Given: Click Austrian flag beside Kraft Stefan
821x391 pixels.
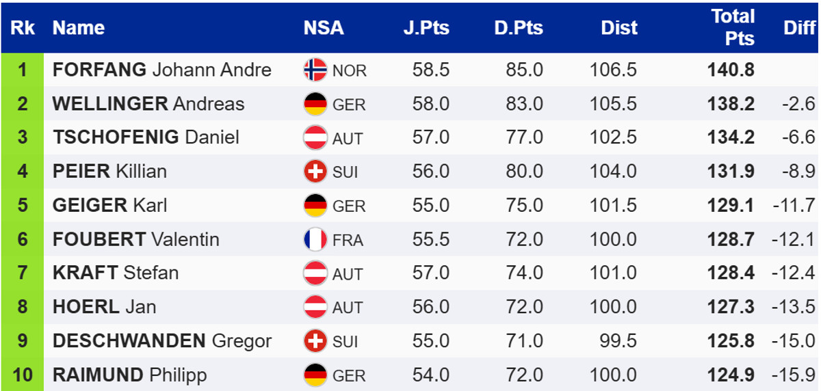Looking at the screenshot, I should [315, 273].
